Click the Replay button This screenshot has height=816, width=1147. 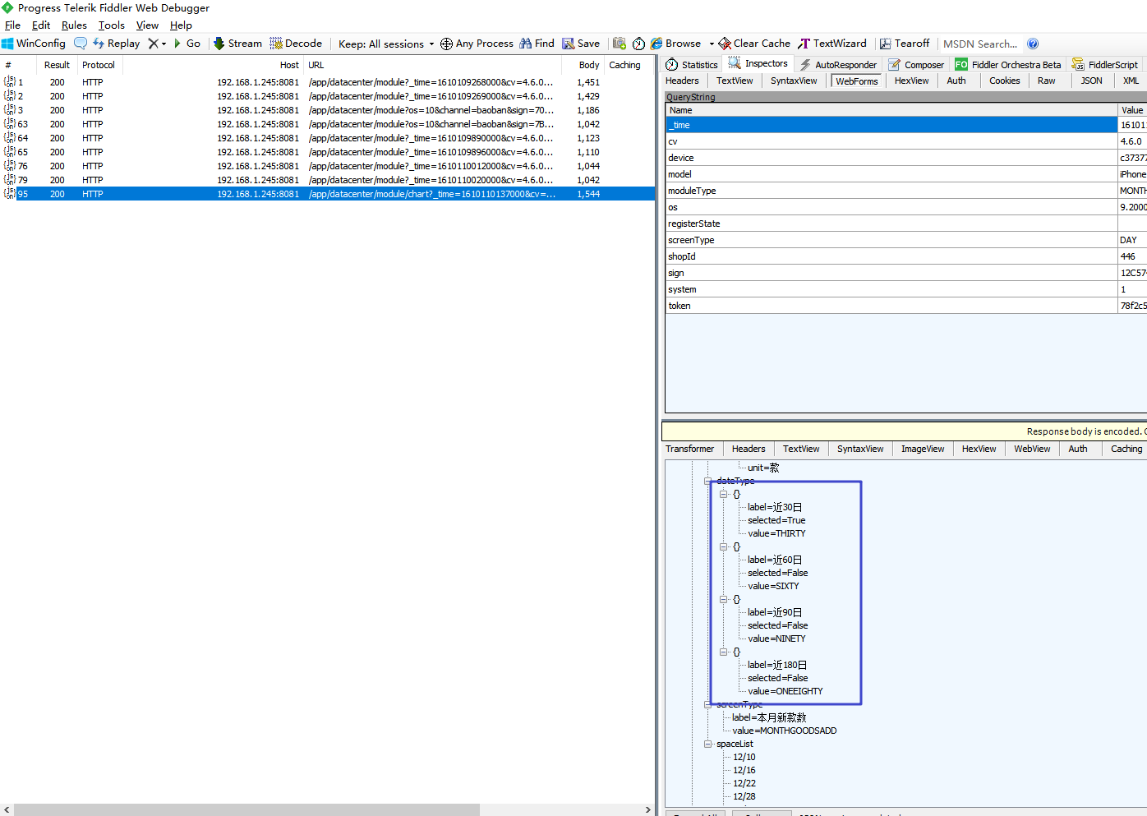(x=117, y=44)
